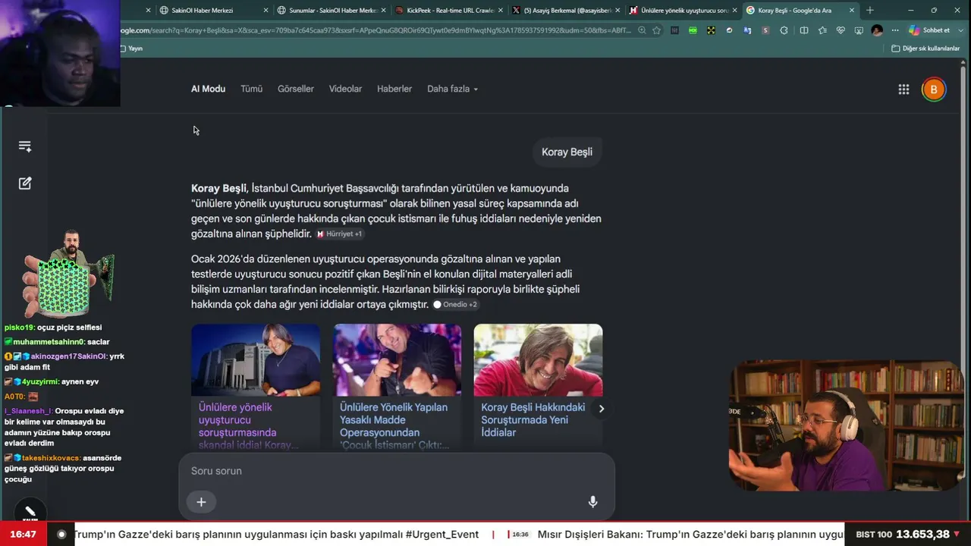Click the plus attach button in prompt box
971x546 pixels.
(201, 502)
